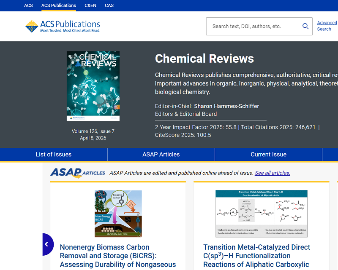Screen dimensions: 338x270
Task: Select the List of Issues tab
Action: point(53,154)
